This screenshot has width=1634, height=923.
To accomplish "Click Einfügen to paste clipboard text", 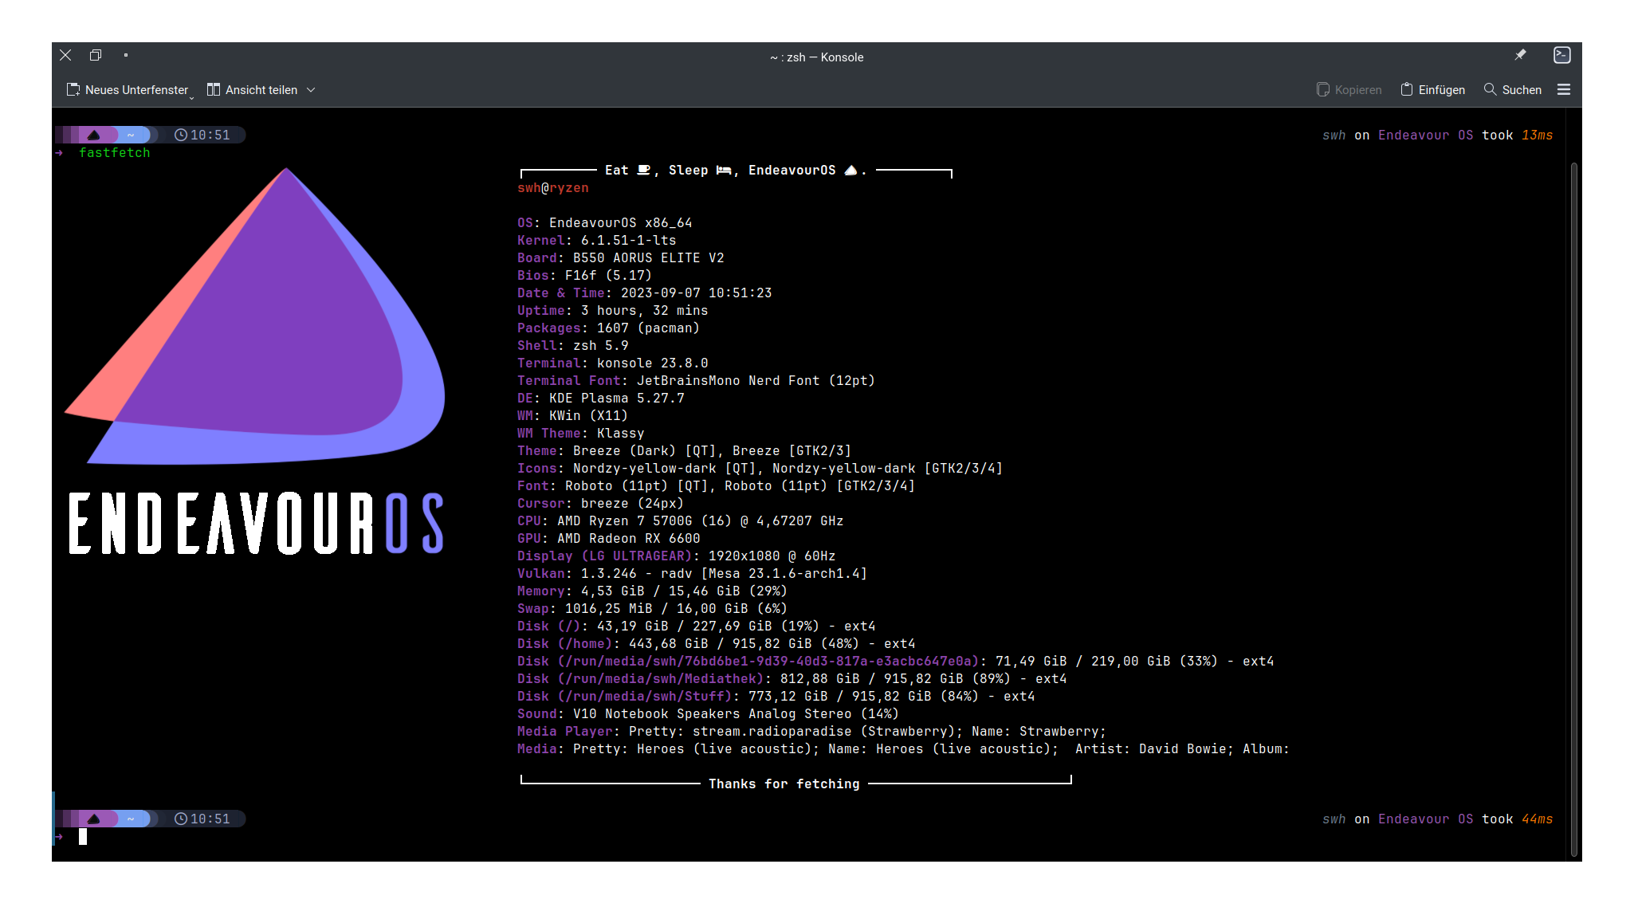I will (x=1433, y=90).
